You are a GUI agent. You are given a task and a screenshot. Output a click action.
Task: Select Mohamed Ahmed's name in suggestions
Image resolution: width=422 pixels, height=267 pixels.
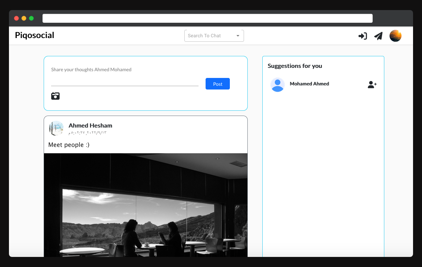click(309, 84)
